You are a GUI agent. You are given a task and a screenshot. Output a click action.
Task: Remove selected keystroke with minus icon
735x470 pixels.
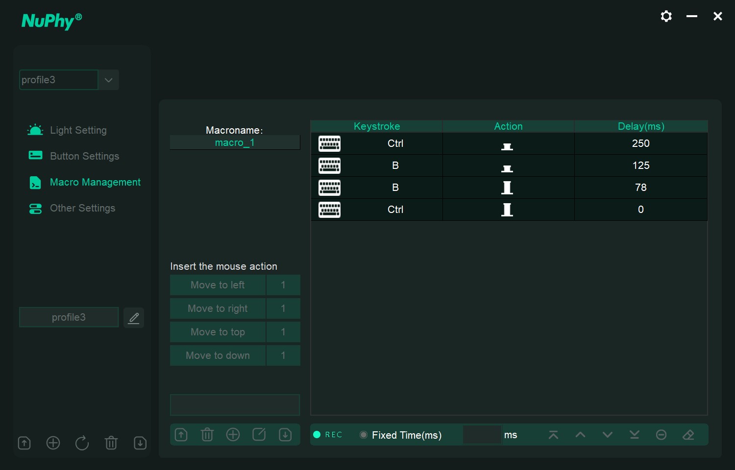coord(661,435)
